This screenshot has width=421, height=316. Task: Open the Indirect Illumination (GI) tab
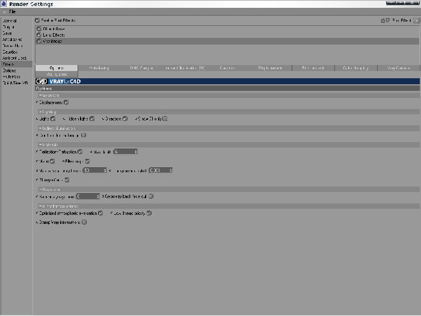[185, 68]
